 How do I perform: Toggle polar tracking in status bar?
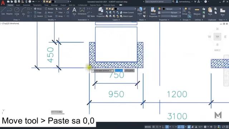pyautogui.click(x=167, y=127)
